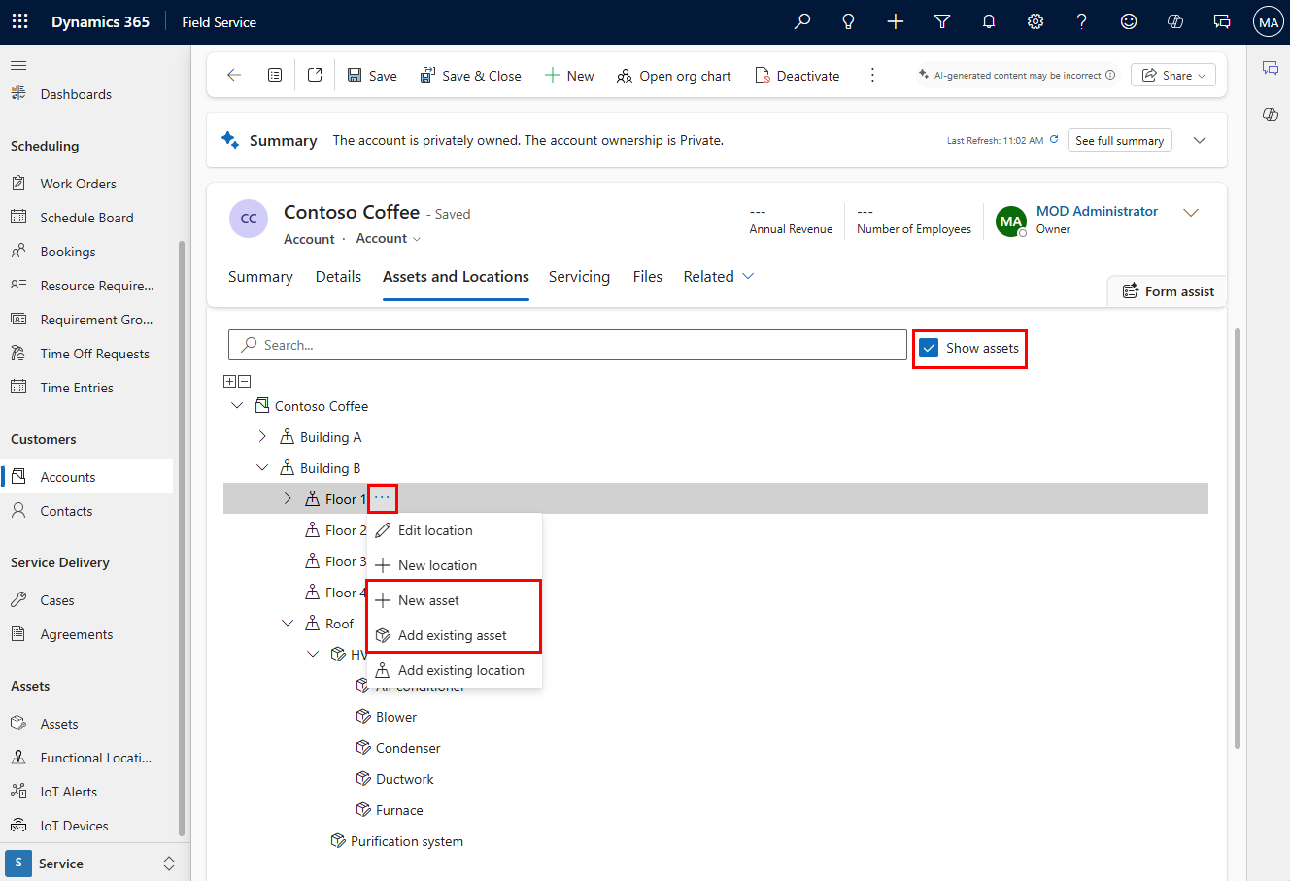Click See full summary

pyautogui.click(x=1119, y=139)
